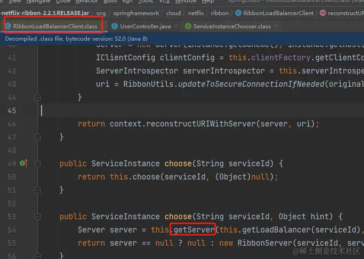Open the Navigate menu
Image resolution: width=364 pixels, height=259 pixels.
click(38, 1)
